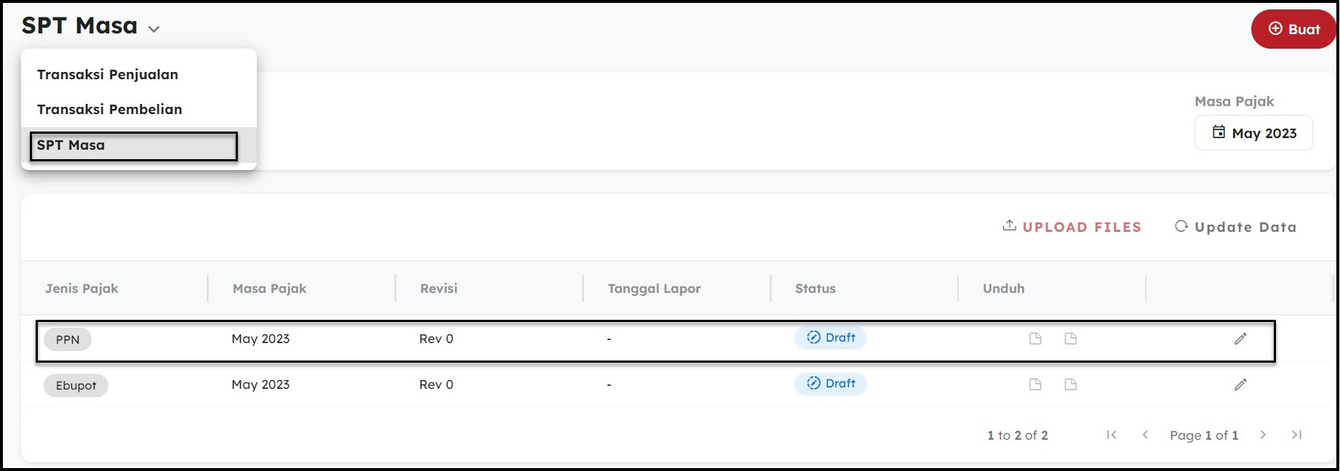Click the Update Data refresh button

pyautogui.click(x=1235, y=227)
